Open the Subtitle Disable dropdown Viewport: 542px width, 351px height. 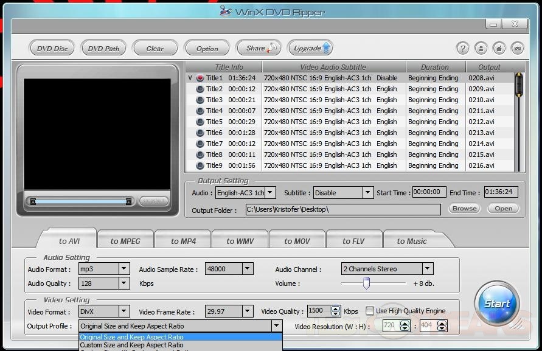tap(367, 193)
